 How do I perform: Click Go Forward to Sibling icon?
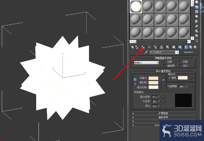tap(195, 47)
